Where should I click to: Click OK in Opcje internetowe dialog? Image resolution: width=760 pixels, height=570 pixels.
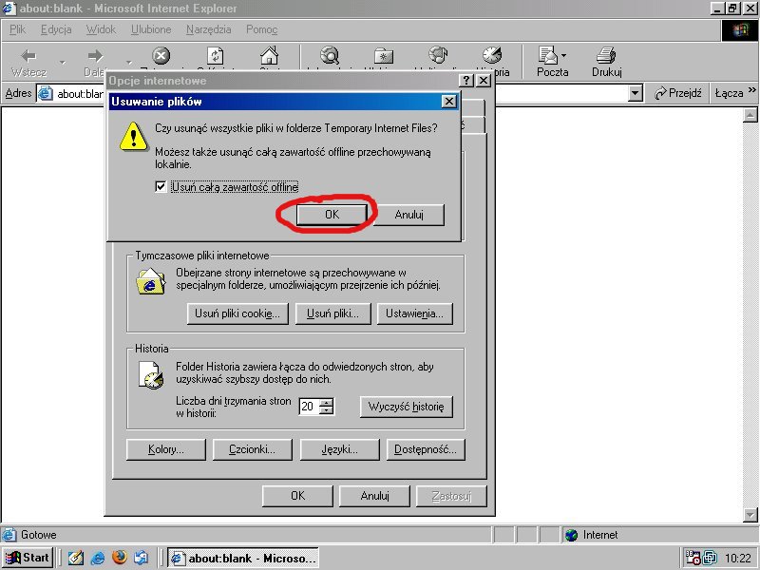[297, 496]
